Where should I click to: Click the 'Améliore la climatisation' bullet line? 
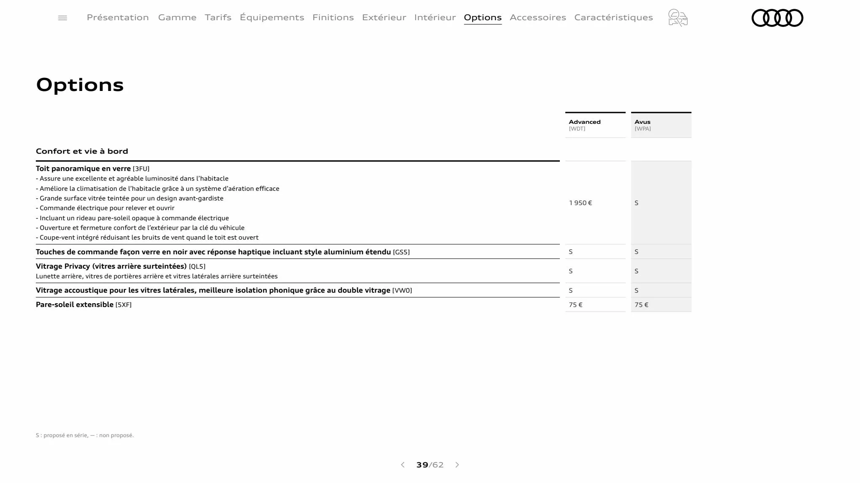point(158,189)
